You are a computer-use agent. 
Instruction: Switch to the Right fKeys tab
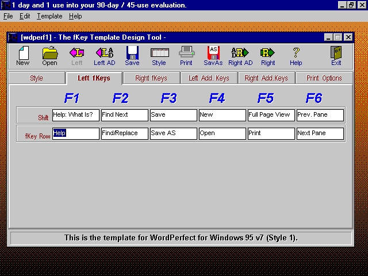[x=151, y=78]
